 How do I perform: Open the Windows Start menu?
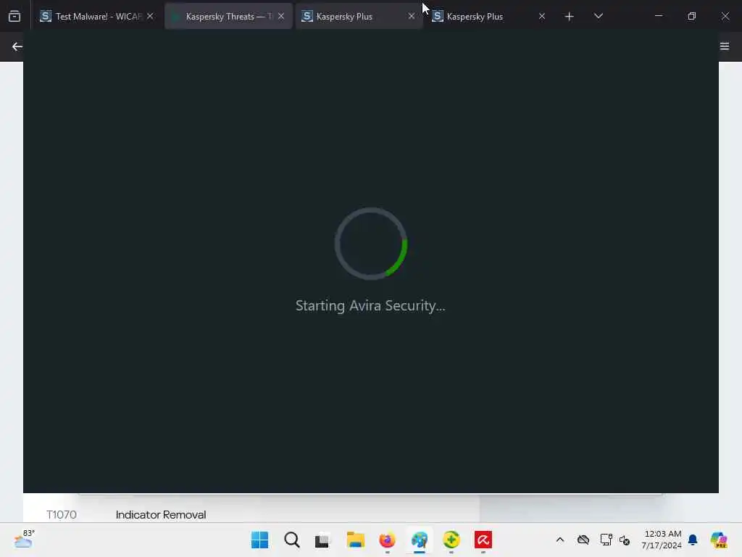pyautogui.click(x=260, y=540)
